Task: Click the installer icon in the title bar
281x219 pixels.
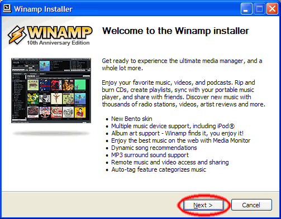Action: tap(7, 8)
